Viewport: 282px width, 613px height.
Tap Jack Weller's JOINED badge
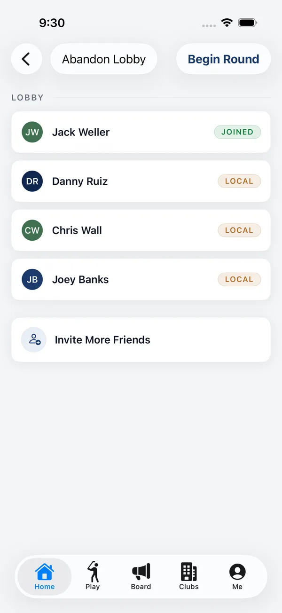(x=237, y=132)
